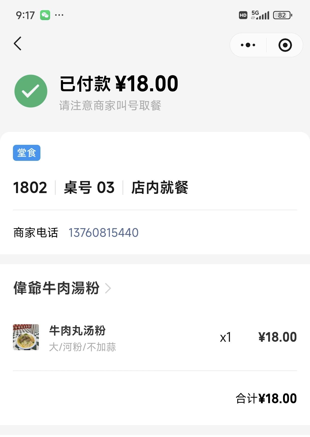The image size is (310, 437).
Task: Tap the 大/河粉/不加蒜 option text
Action: point(82,347)
